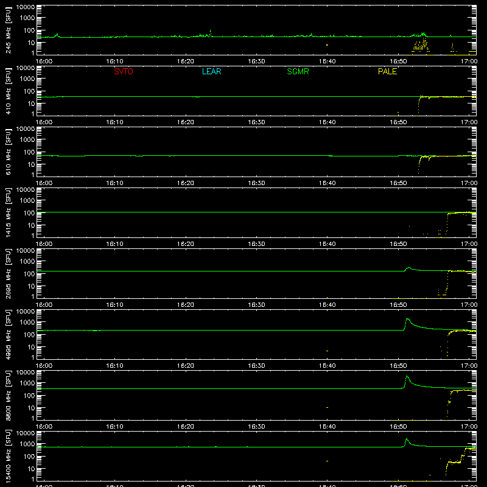
Task: Select the 8800 MHz [SFU] axis title
Action: point(8,395)
